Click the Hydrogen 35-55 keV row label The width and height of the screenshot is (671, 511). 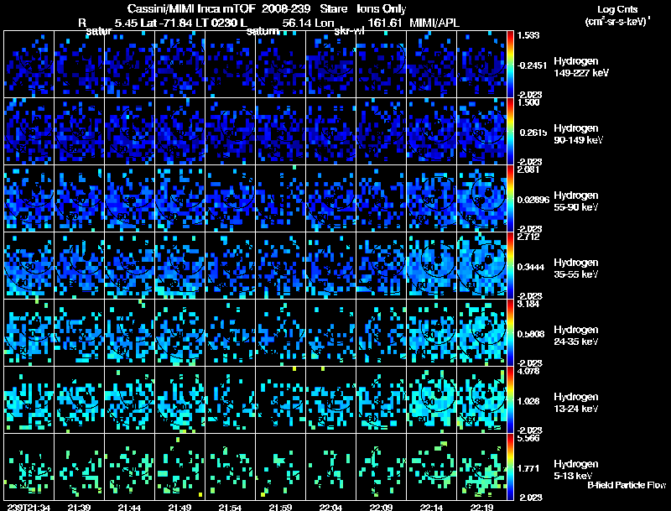pyautogui.click(x=576, y=269)
